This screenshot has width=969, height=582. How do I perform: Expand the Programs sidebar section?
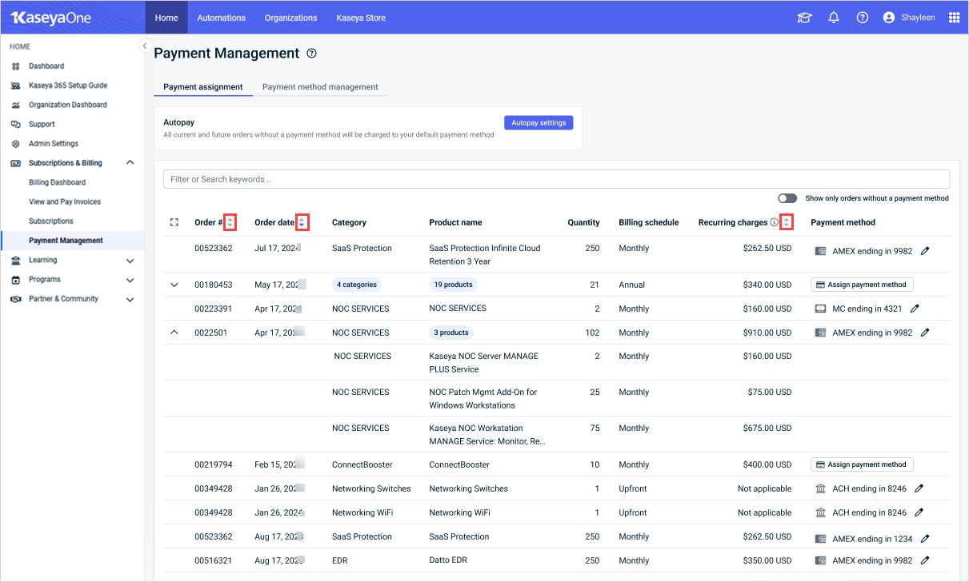130,280
